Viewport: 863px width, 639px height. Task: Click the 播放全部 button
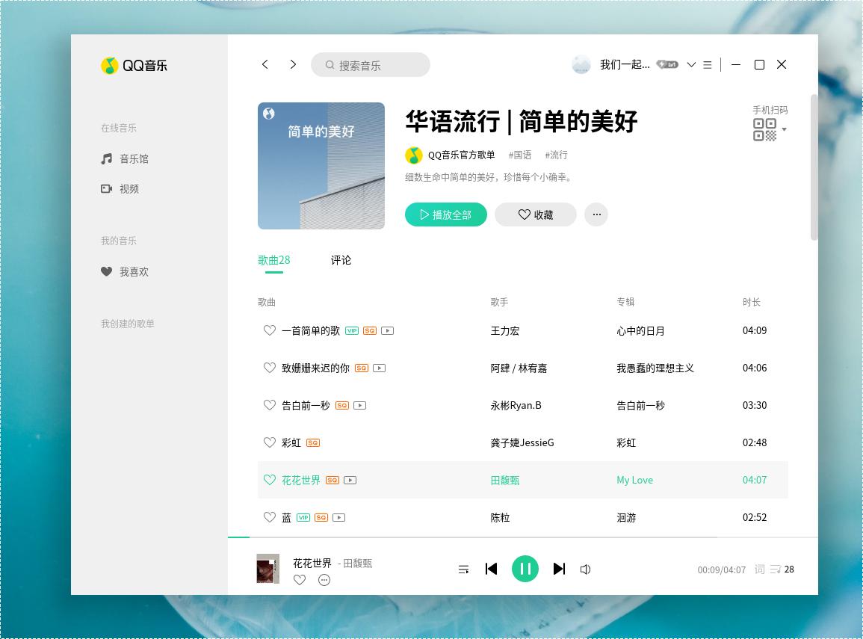[x=445, y=214]
